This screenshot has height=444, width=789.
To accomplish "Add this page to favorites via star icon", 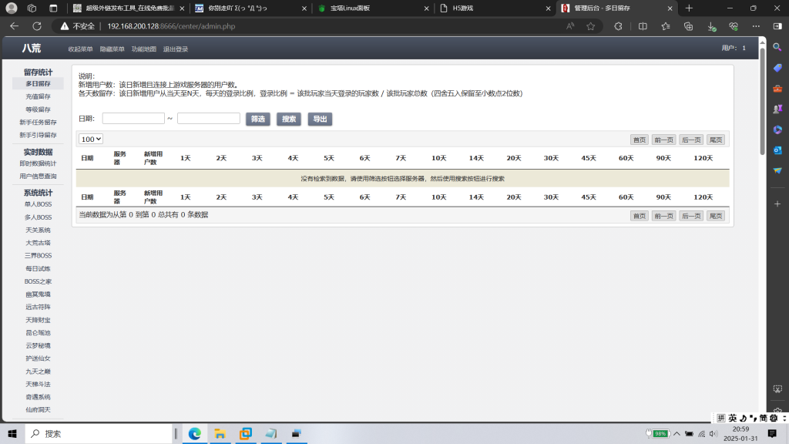I will tap(590, 25).
